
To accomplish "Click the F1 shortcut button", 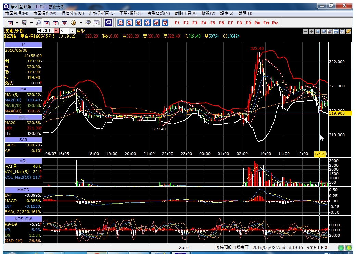I will coord(177,23).
